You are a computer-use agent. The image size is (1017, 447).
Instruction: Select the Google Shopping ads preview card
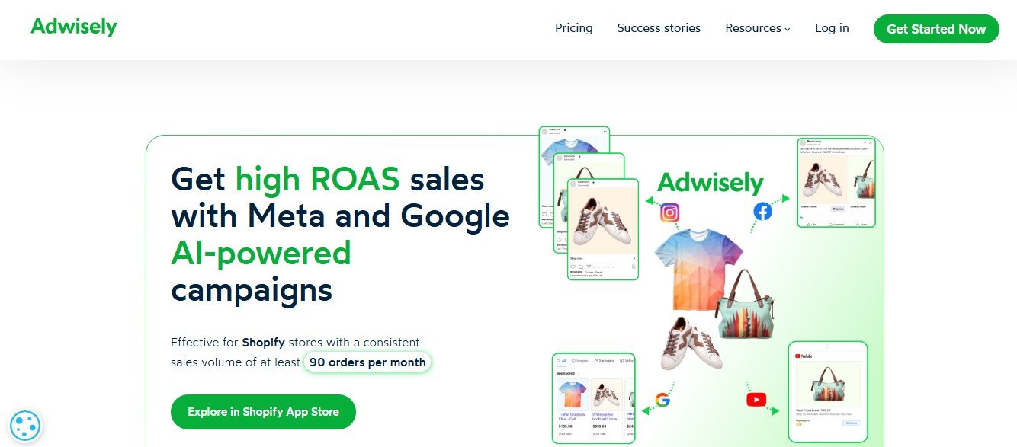[593, 398]
